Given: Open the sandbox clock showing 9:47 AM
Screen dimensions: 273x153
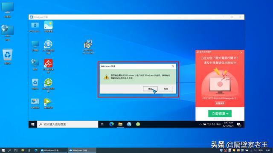Looking at the screenshot, I should (x=228, y=124).
